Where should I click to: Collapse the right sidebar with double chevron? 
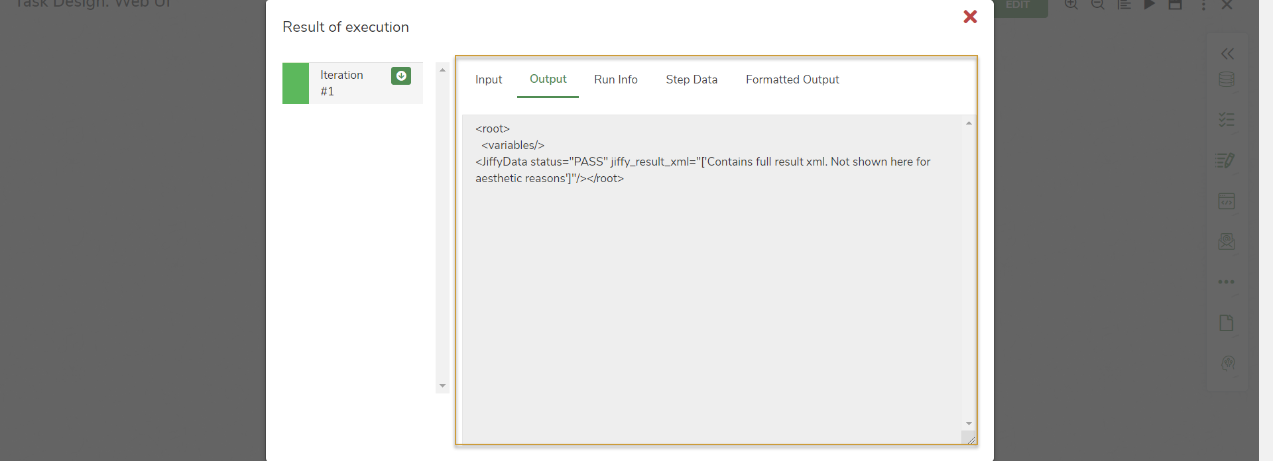[1227, 54]
